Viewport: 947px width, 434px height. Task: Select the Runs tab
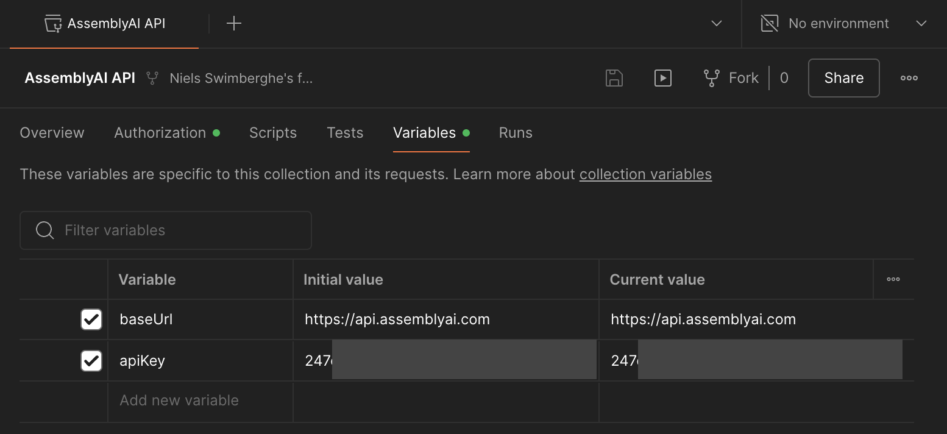point(515,132)
